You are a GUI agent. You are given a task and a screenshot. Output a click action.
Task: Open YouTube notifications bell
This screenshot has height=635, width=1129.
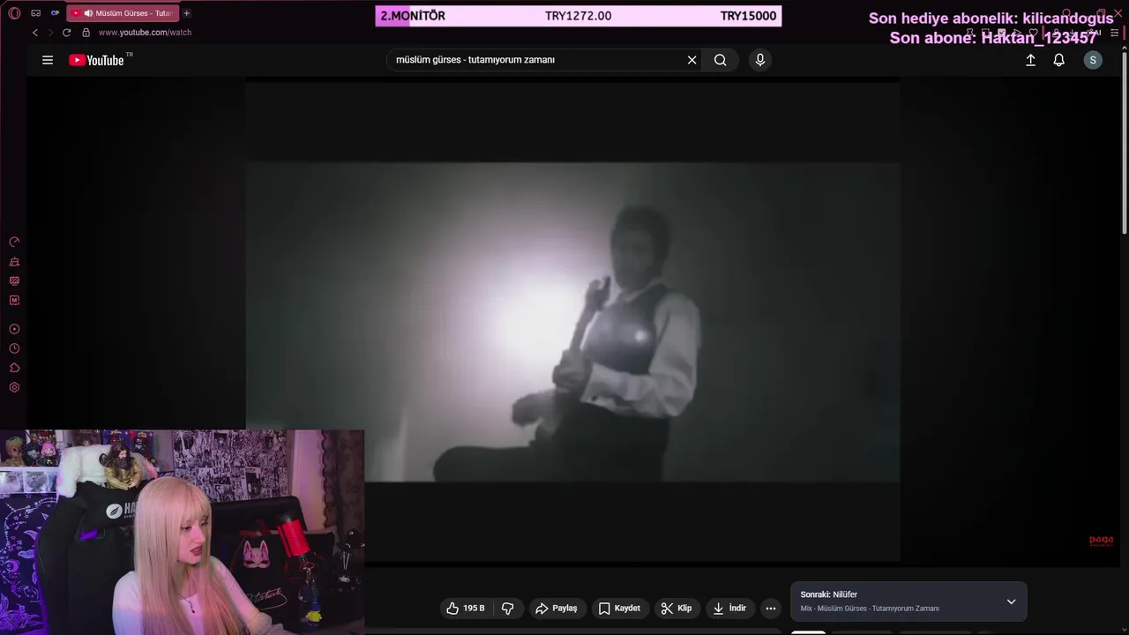[x=1058, y=60]
